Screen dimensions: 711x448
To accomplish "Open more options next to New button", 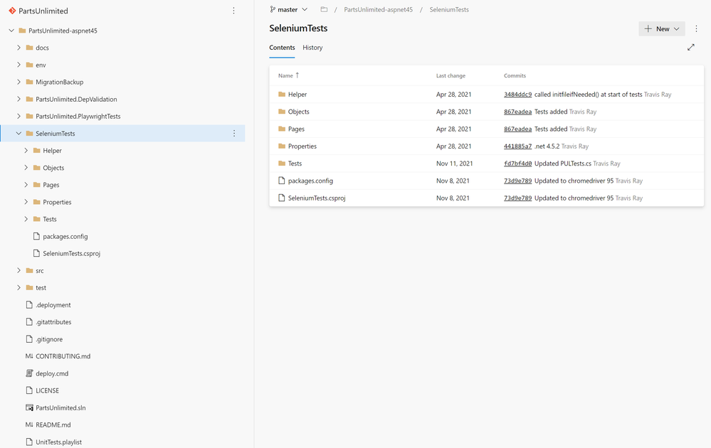I will click(x=696, y=28).
